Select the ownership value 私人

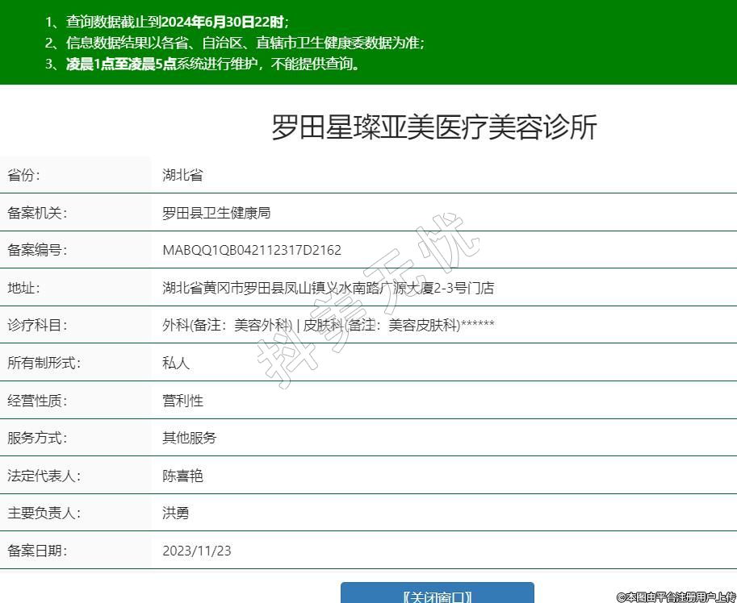point(176,363)
